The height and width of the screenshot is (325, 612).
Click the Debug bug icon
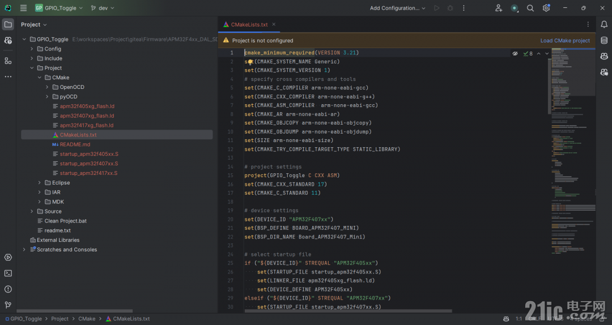(x=450, y=8)
